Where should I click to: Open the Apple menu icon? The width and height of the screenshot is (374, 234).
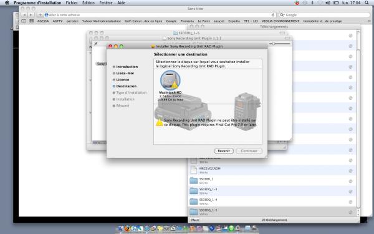pos(7,3)
